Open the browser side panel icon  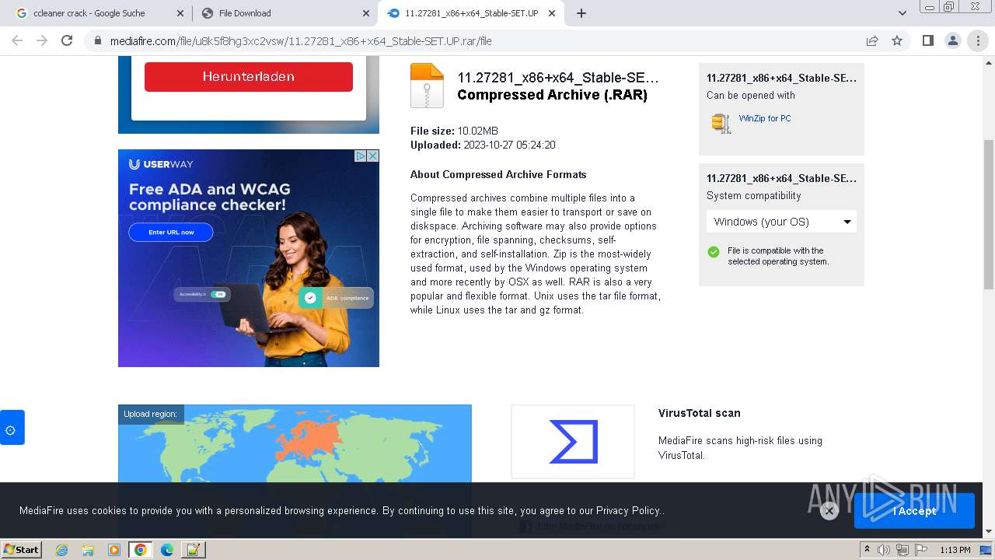point(927,40)
